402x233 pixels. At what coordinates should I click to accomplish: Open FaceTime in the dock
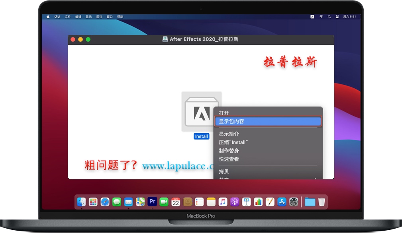(164, 202)
